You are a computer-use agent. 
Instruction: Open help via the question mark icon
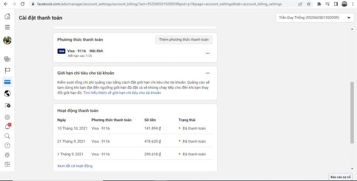(7, 146)
